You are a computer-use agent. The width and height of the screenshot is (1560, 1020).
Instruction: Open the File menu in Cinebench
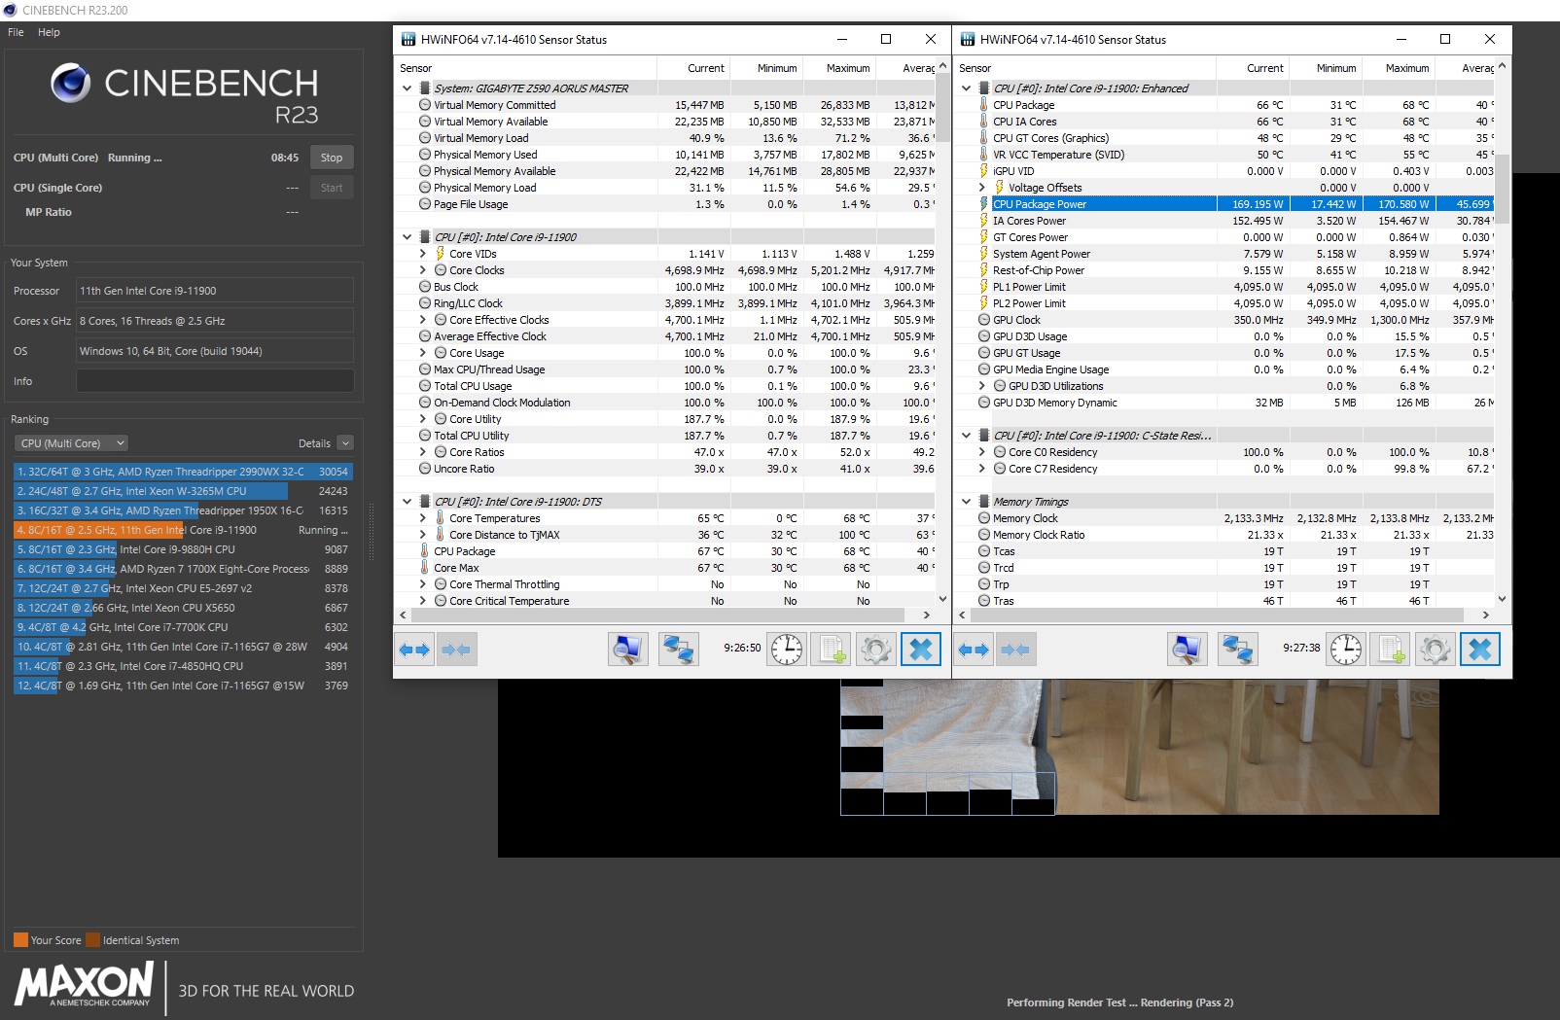click(x=16, y=32)
